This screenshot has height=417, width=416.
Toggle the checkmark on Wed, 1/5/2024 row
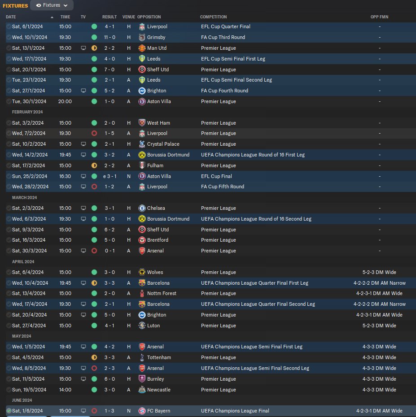[x=9, y=347]
